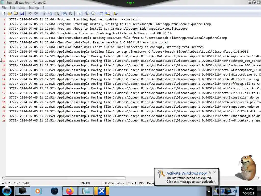Open the dark globe taskbar icon

pyautogui.click(x=54, y=191)
